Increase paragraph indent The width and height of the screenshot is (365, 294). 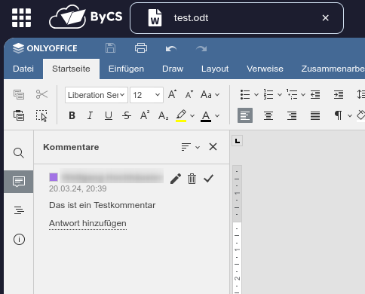(x=339, y=95)
